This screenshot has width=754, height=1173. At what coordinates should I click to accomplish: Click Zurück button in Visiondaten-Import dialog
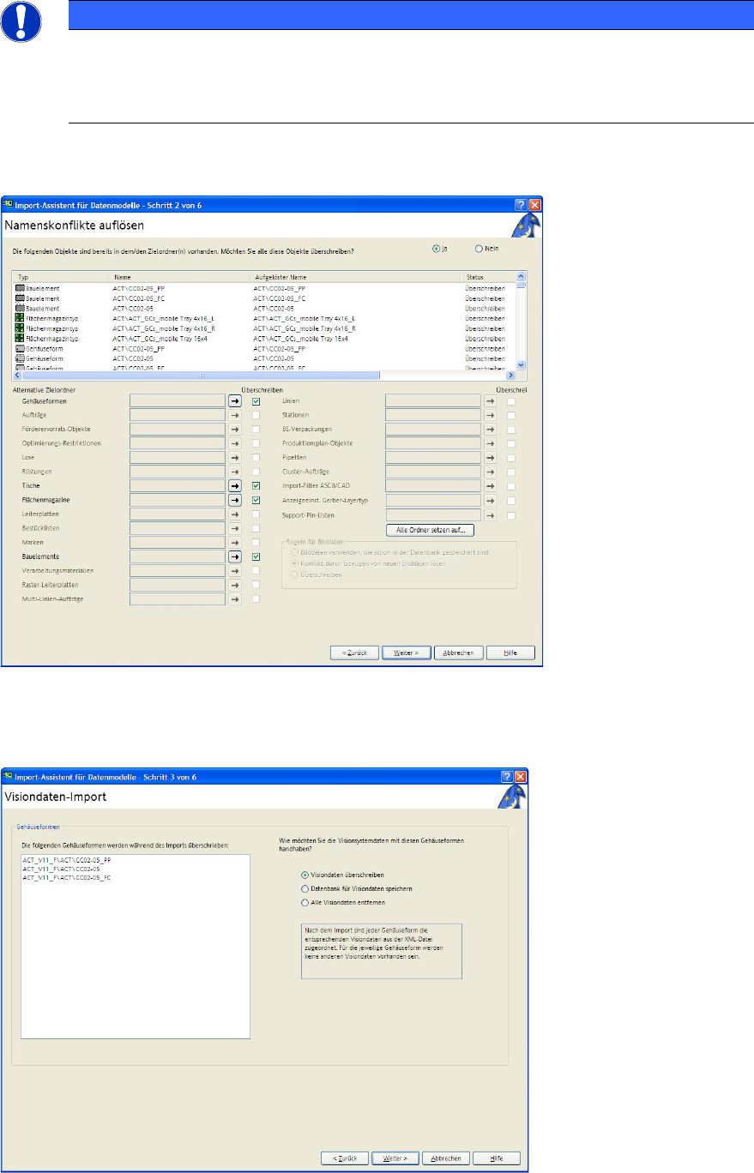344,1158
